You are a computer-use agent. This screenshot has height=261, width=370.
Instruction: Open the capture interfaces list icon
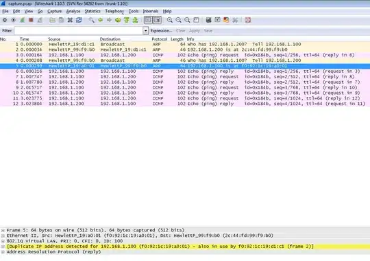5,20
